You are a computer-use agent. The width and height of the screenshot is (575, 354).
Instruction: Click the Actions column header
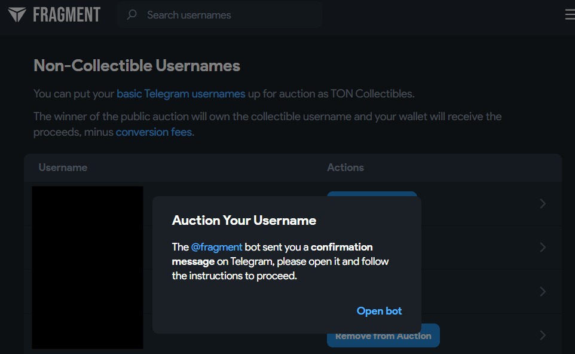click(x=345, y=167)
